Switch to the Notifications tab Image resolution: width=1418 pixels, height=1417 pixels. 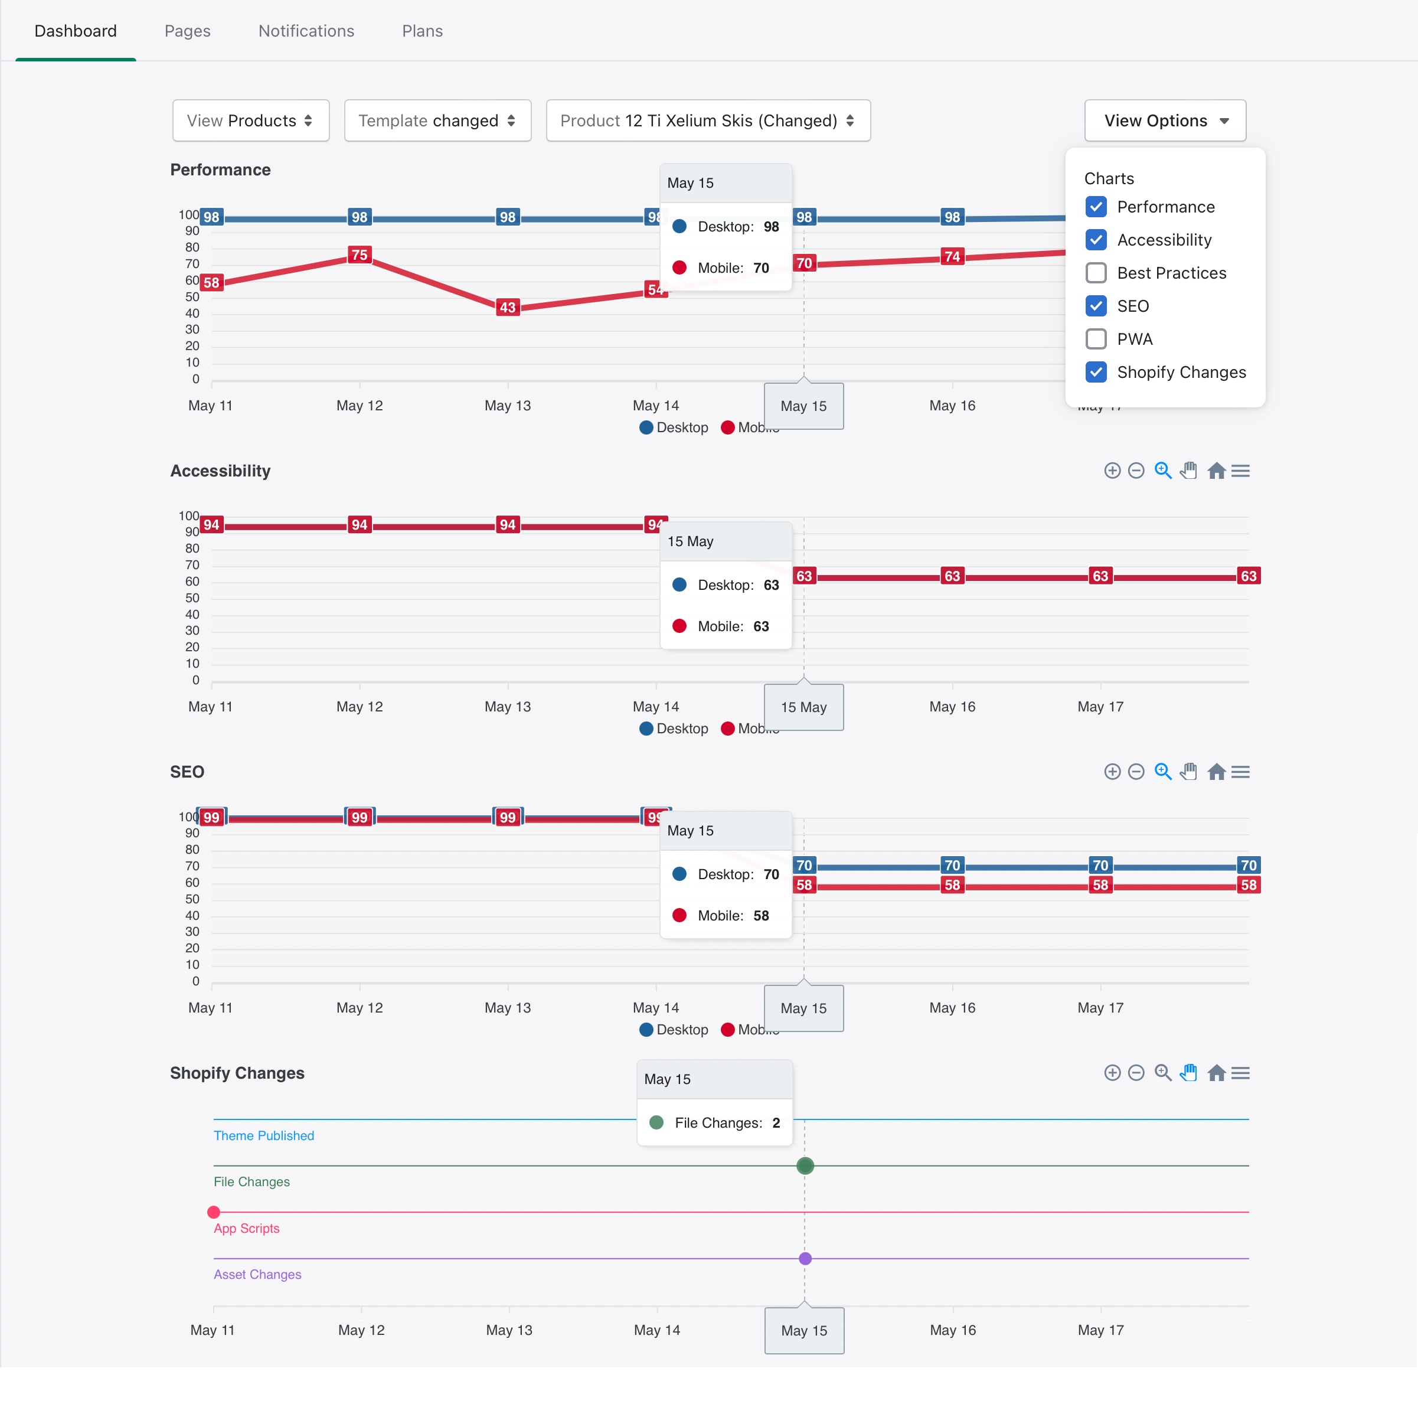click(306, 31)
